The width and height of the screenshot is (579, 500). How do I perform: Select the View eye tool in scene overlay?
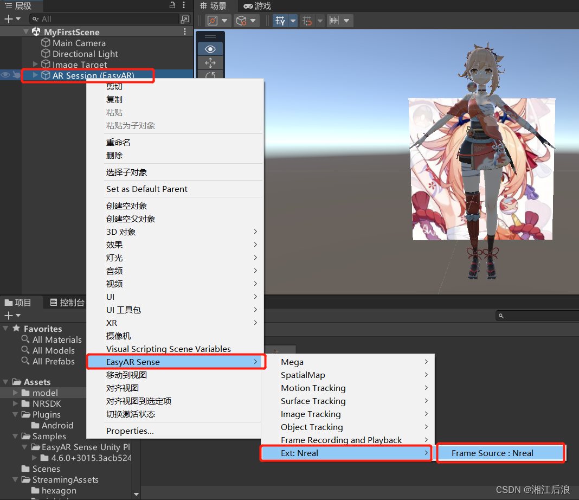[210, 49]
